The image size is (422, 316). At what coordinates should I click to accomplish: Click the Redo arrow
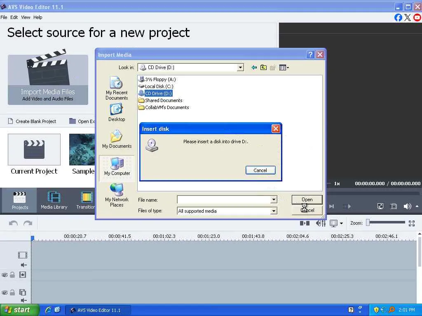click(x=28, y=223)
